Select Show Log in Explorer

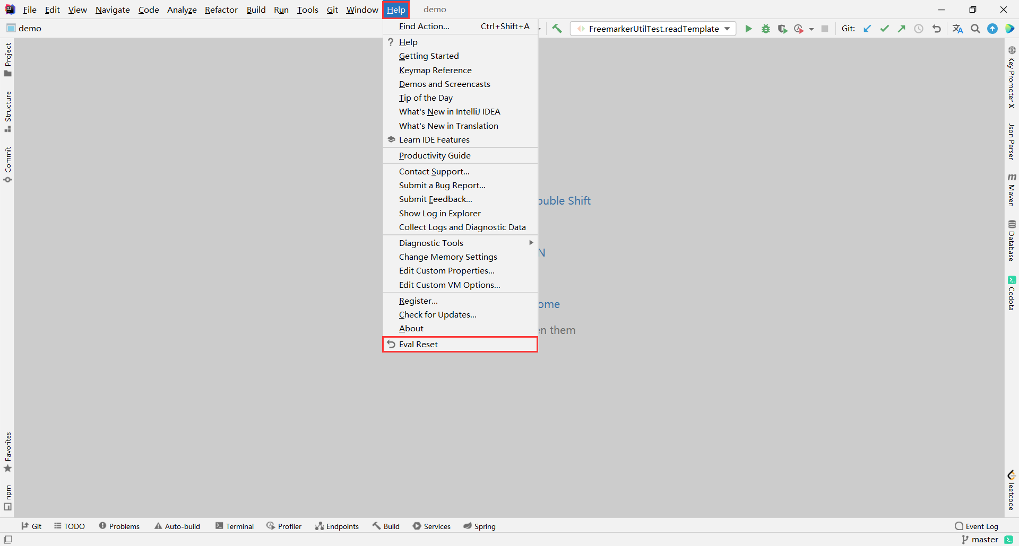coord(460,213)
